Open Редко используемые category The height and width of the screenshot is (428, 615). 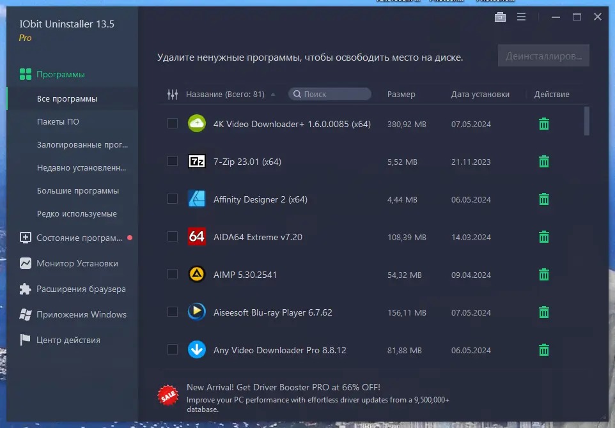pyautogui.click(x=72, y=213)
